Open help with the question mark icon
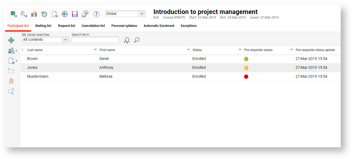The image size is (353, 159). click(96, 14)
